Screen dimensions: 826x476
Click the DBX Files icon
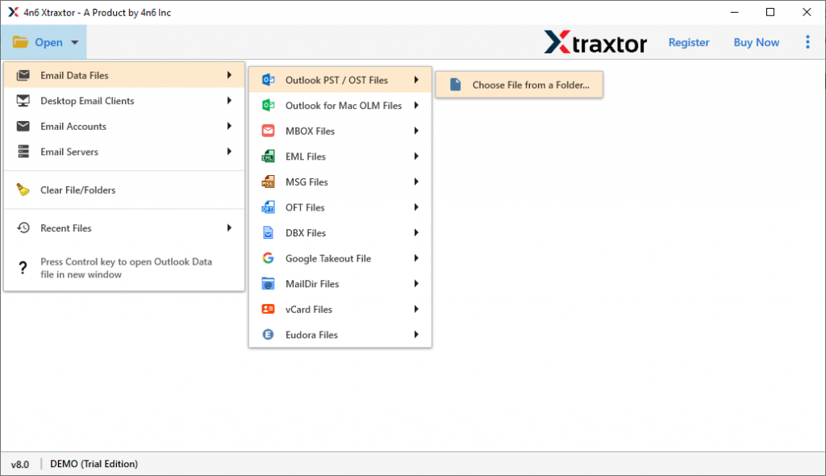pos(268,233)
